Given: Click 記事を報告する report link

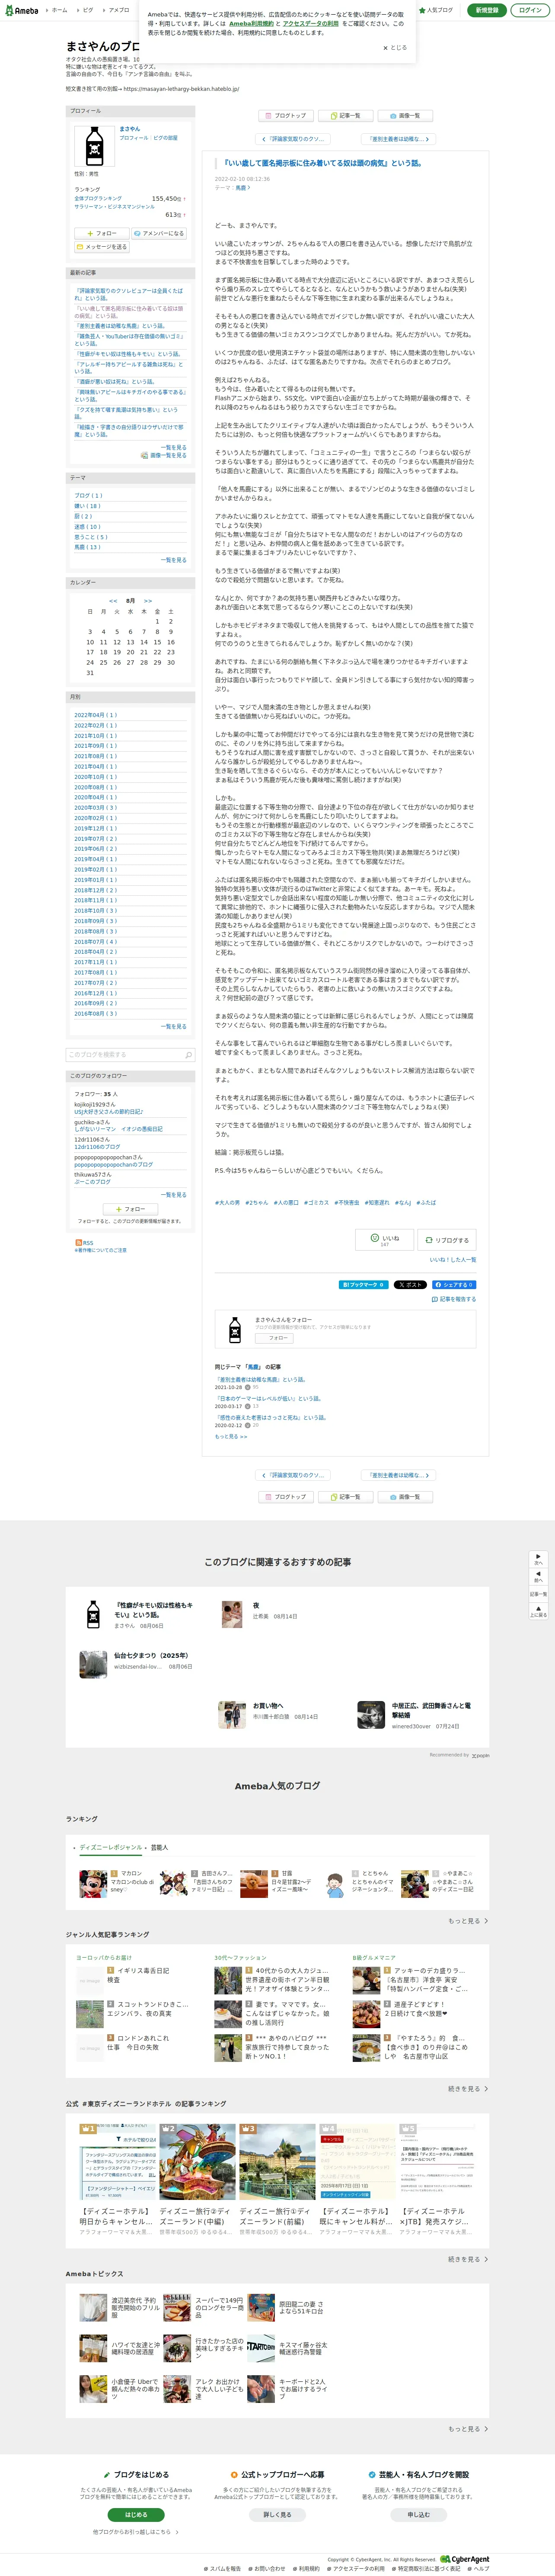Looking at the screenshot, I should 454,1300.
